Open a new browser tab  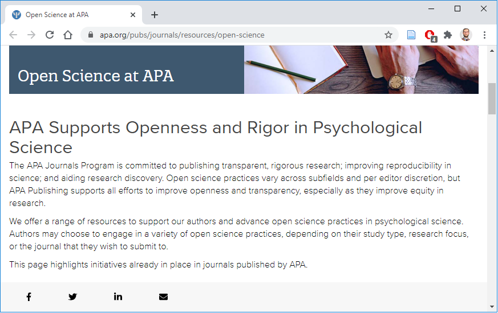point(155,15)
